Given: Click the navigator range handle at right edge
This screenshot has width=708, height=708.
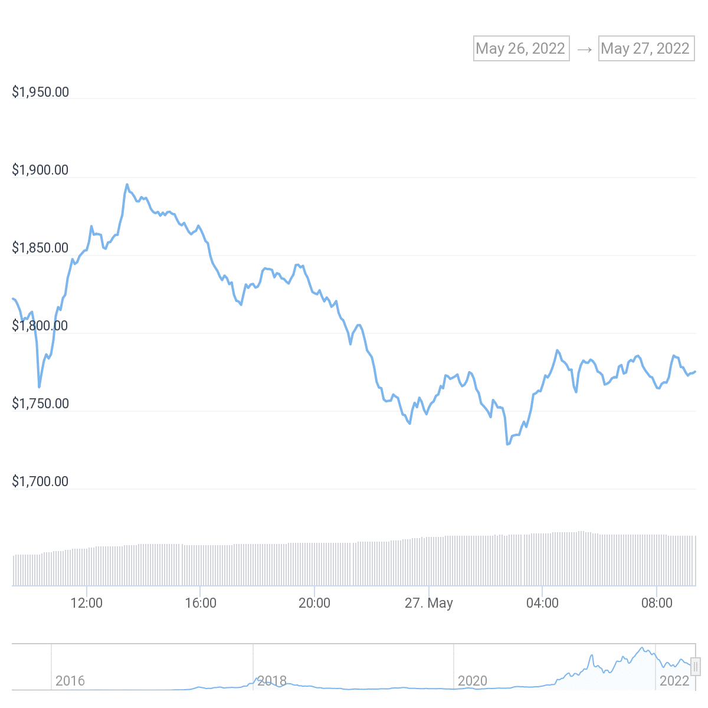Looking at the screenshot, I should point(696,666).
